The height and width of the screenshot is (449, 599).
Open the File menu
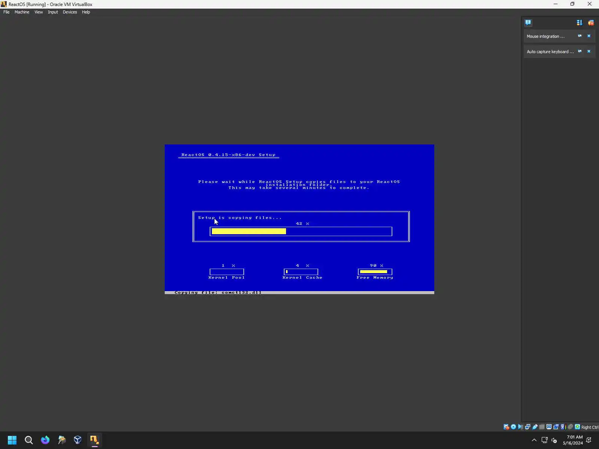pyautogui.click(x=6, y=12)
